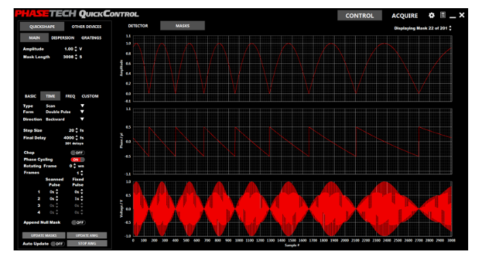Click the Step Size stepper arrows
Image resolution: width=477 pixels, height=262 pixels.
[x=76, y=131]
